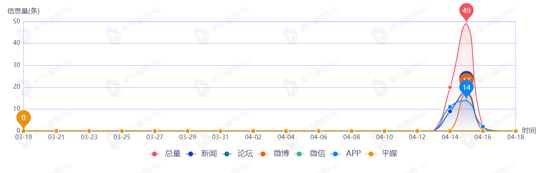546x173 pixels.
Task: Click the 信息量(条) y-axis title
Action: tap(23, 11)
